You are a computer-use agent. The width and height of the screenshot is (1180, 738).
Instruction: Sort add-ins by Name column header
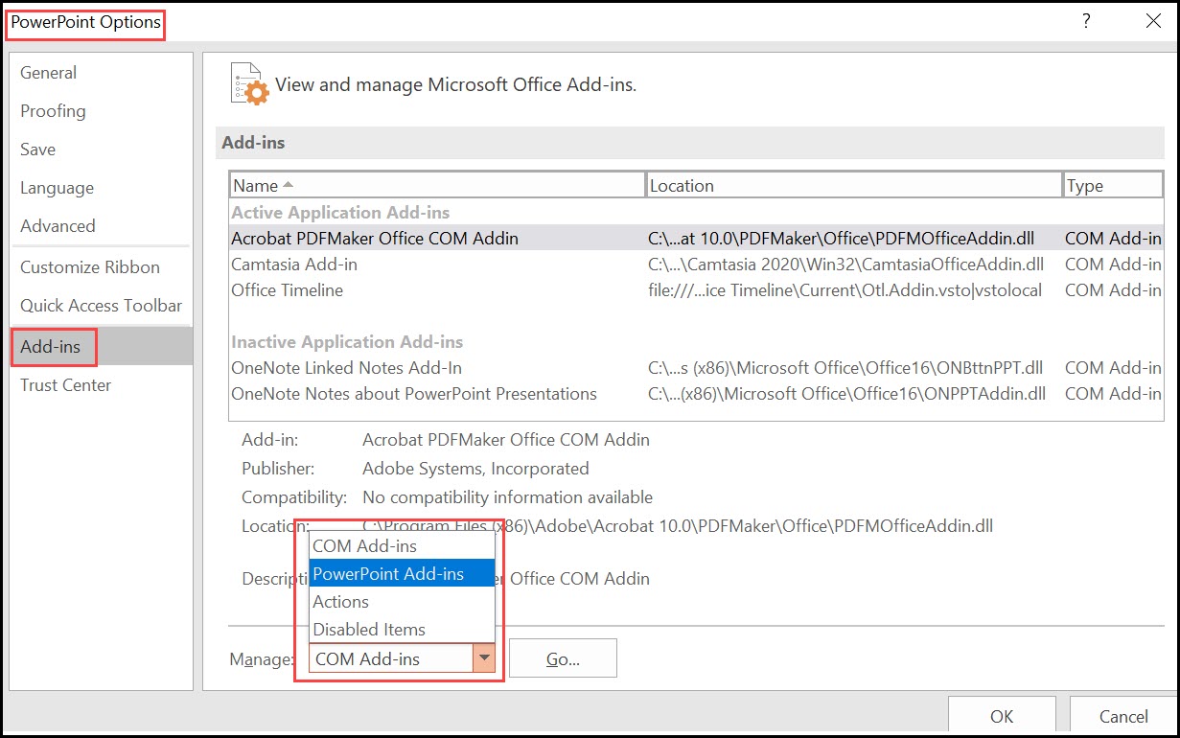pyautogui.click(x=437, y=185)
